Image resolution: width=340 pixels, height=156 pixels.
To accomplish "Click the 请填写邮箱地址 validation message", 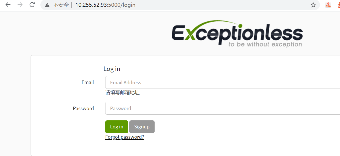I will 122,93.
